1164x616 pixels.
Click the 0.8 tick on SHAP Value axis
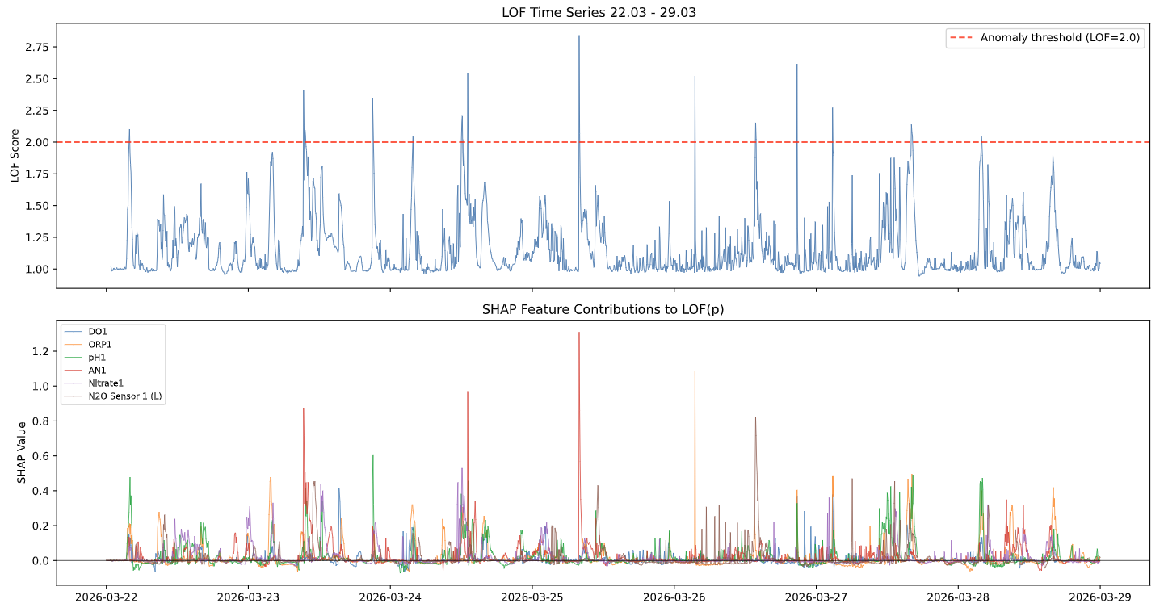point(41,421)
